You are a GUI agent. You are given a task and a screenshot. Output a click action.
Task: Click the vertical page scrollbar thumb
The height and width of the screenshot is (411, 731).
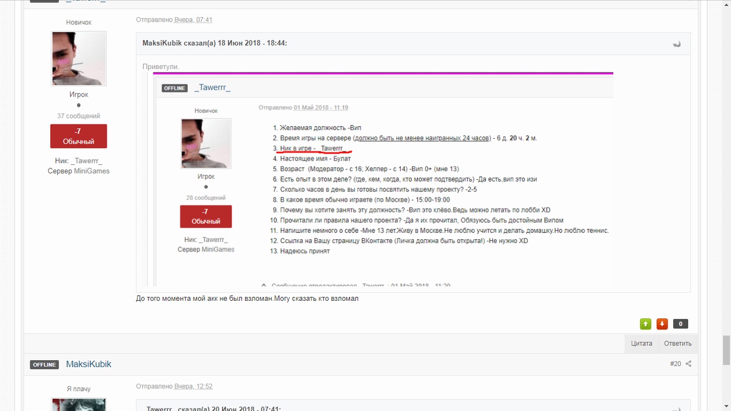click(x=726, y=349)
